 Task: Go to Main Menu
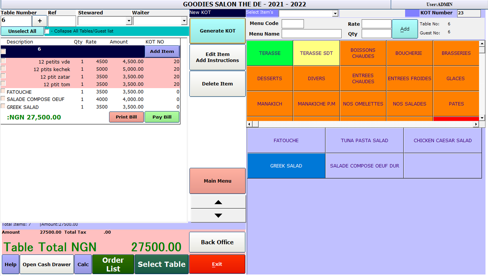[x=218, y=181]
